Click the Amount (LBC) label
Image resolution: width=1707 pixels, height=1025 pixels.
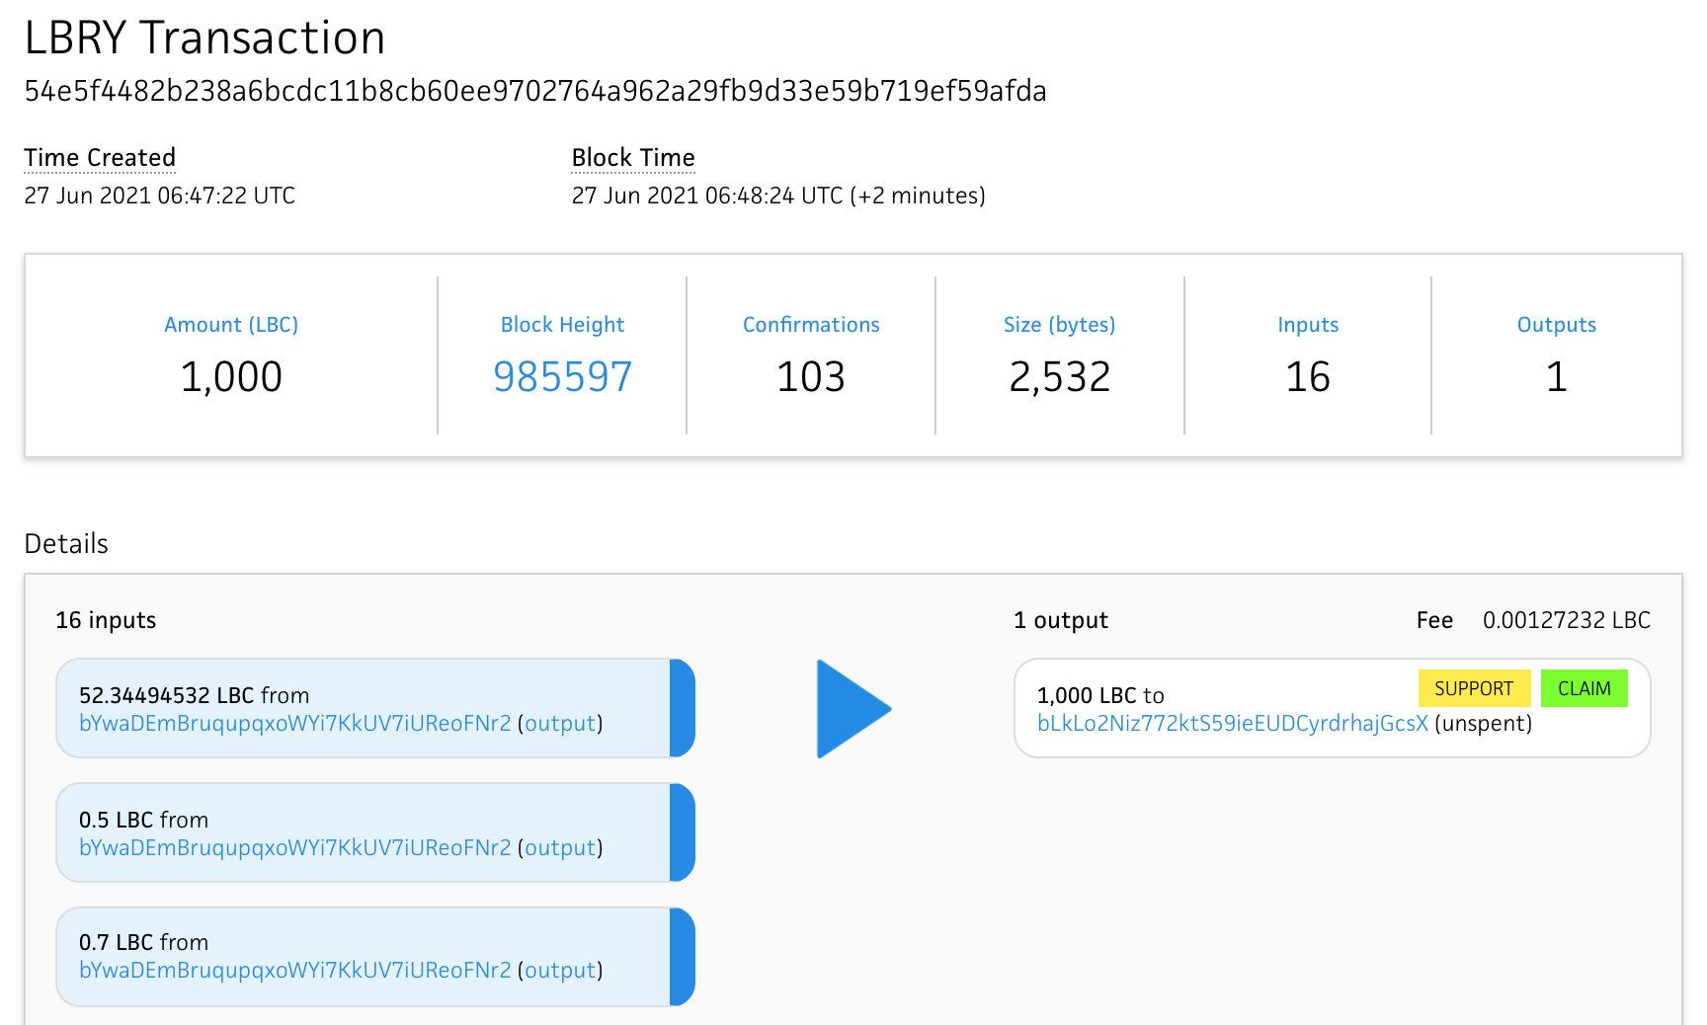231,324
